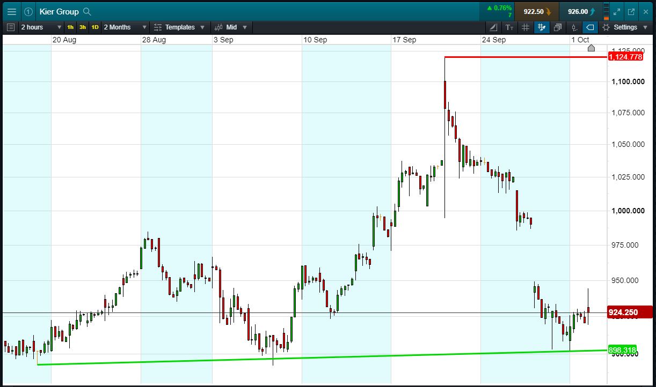Toggle the chart gridlines icon
Image resolution: width=656 pixels, height=387 pixels.
pyautogui.click(x=526, y=27)
